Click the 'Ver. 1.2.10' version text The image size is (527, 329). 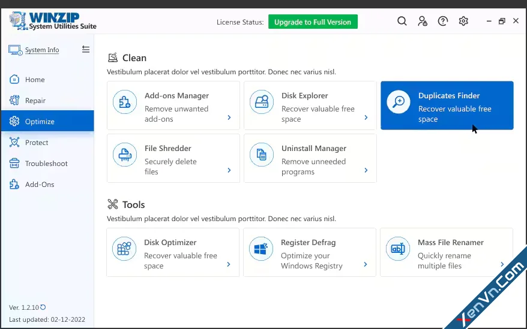(x=24, y=307)
